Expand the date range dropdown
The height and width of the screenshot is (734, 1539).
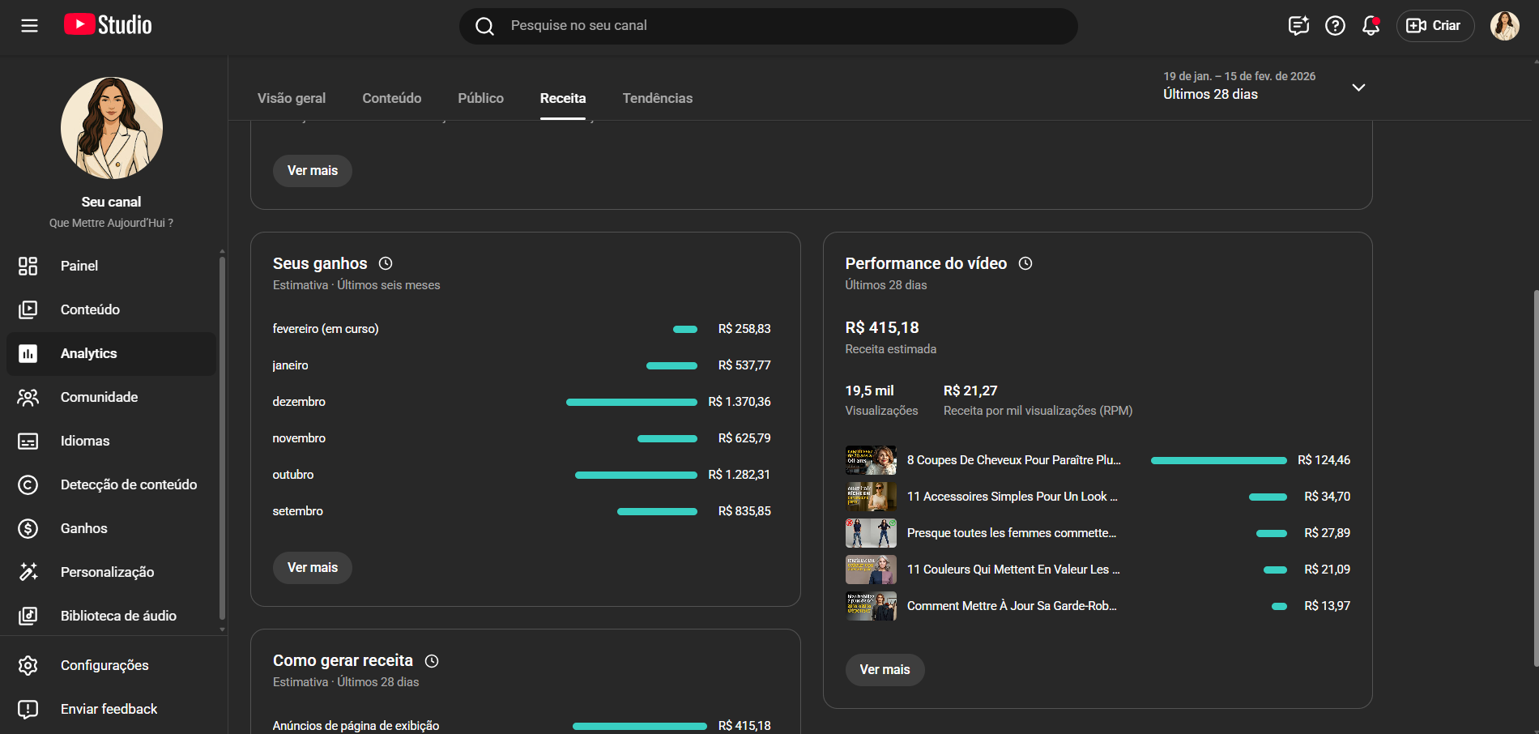(1358, 87)
